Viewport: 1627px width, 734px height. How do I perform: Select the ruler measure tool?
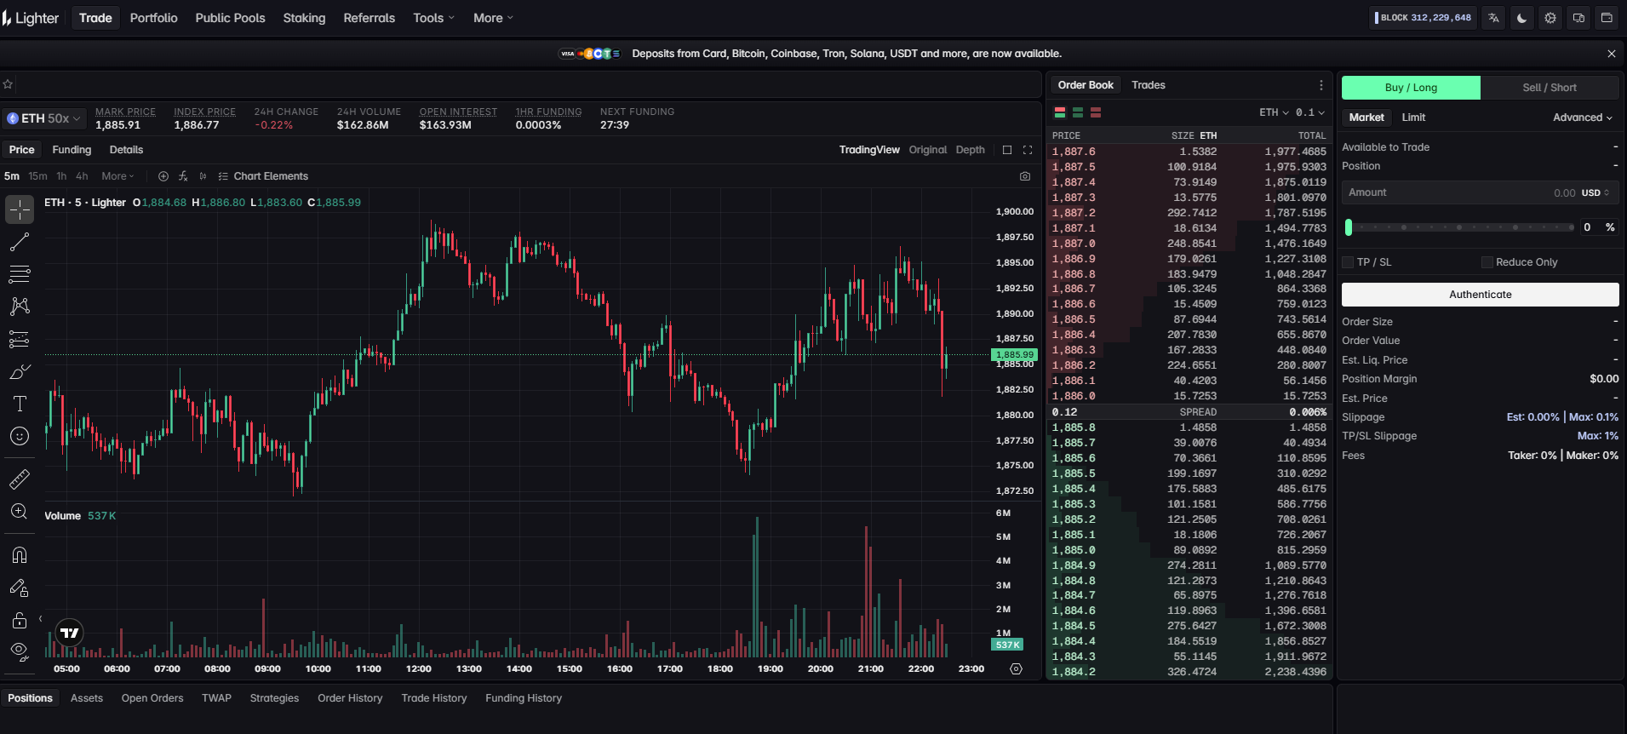coord(20,479)
